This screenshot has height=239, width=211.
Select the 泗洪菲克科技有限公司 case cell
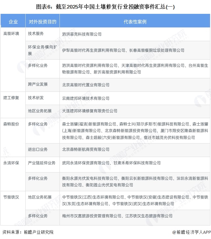135,34
